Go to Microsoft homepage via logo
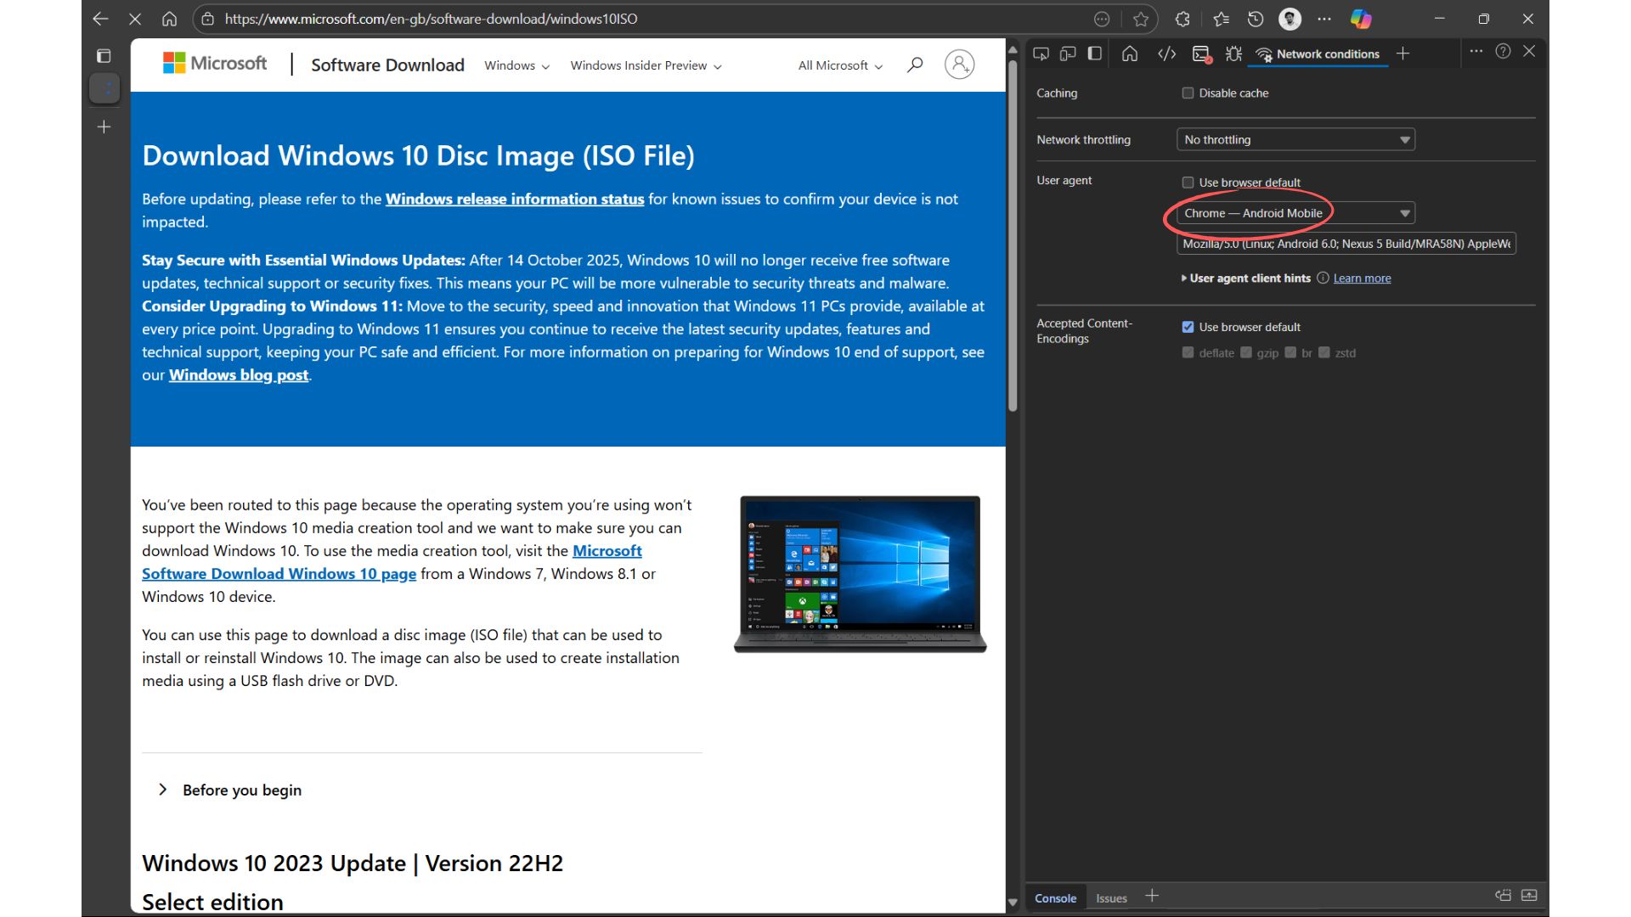The height and width of the screenshot is (917, 1631). coord(215,64)
